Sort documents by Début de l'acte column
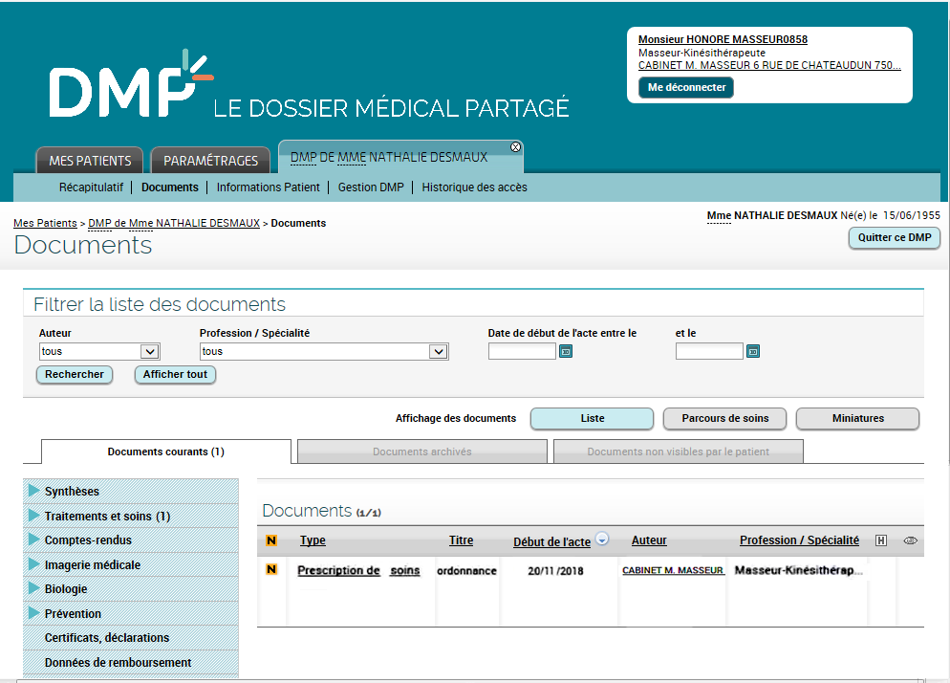Screen dimensions: 950x683 551,541
